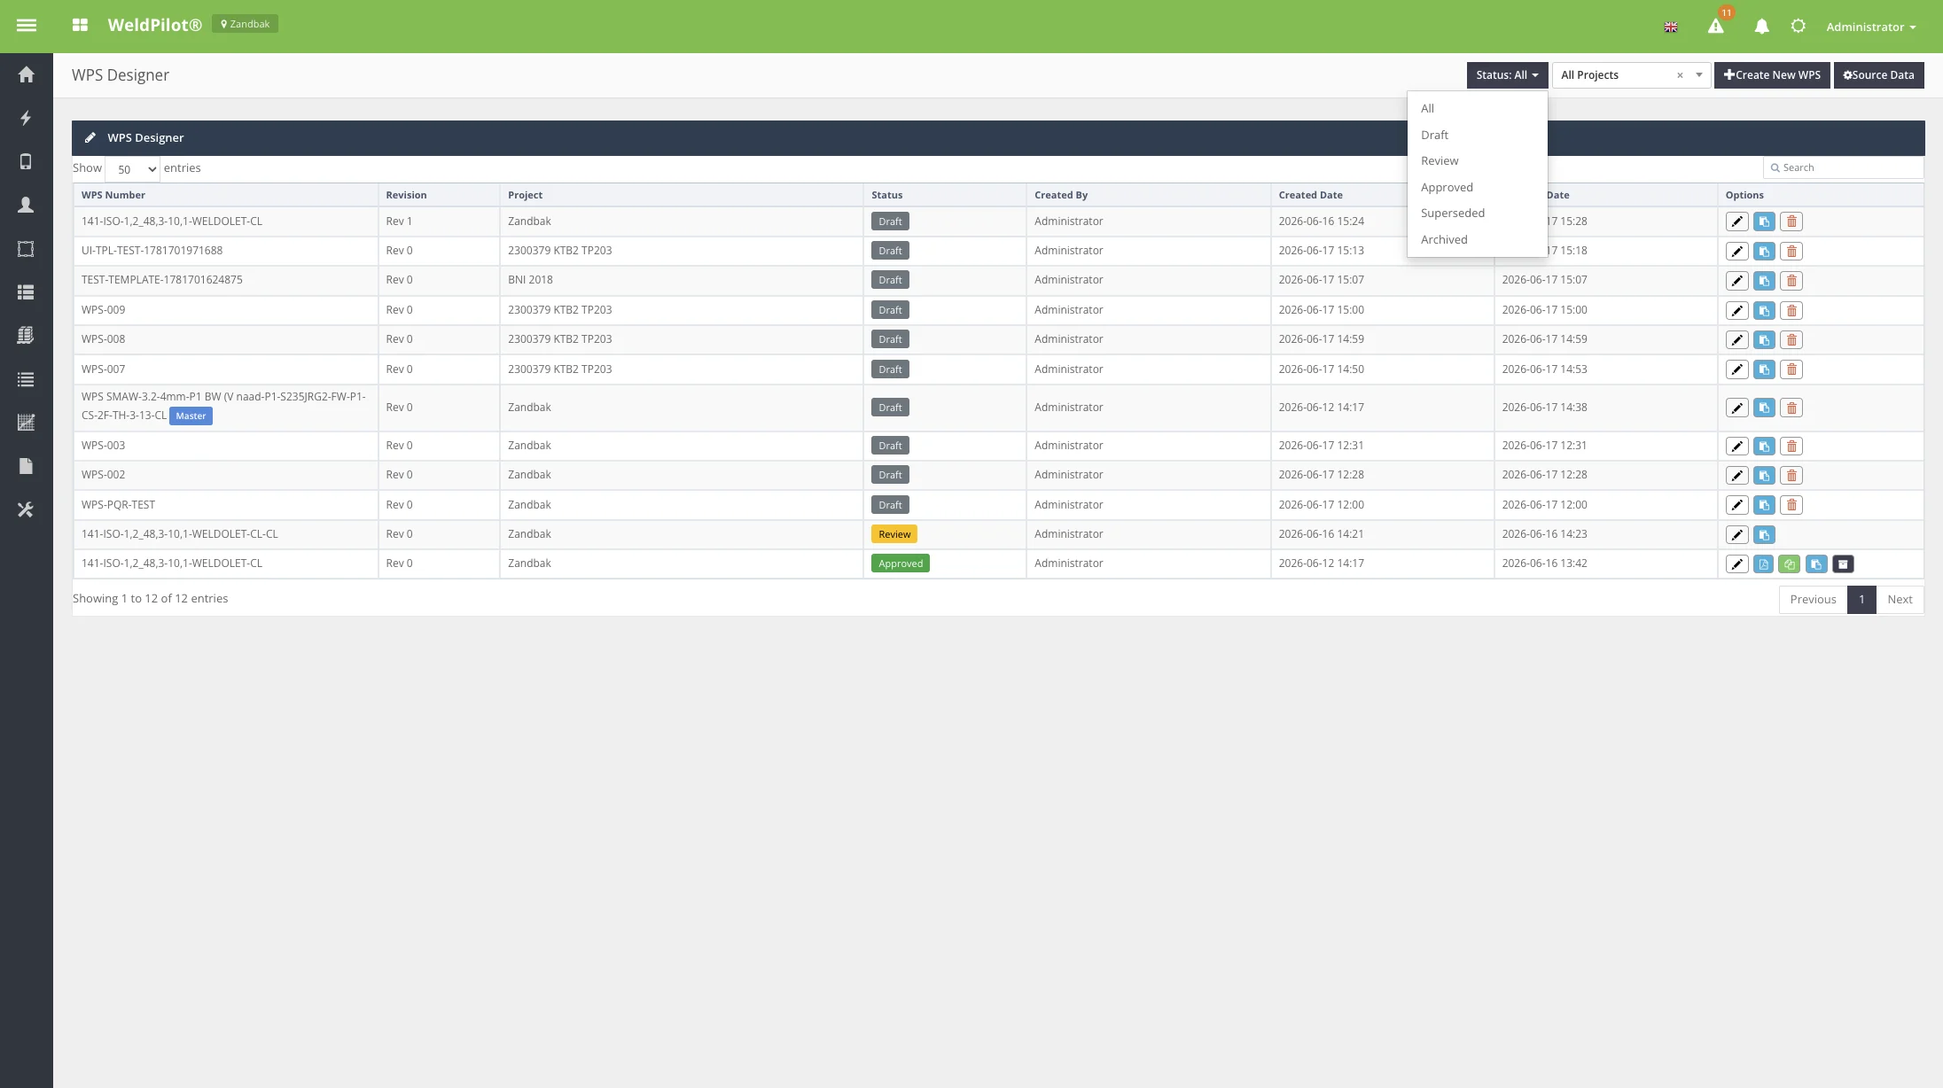Screen dimensions: 1943x1088
Task: Click the Master badge on SMAW WPS
Action: (x=191, y=416)
